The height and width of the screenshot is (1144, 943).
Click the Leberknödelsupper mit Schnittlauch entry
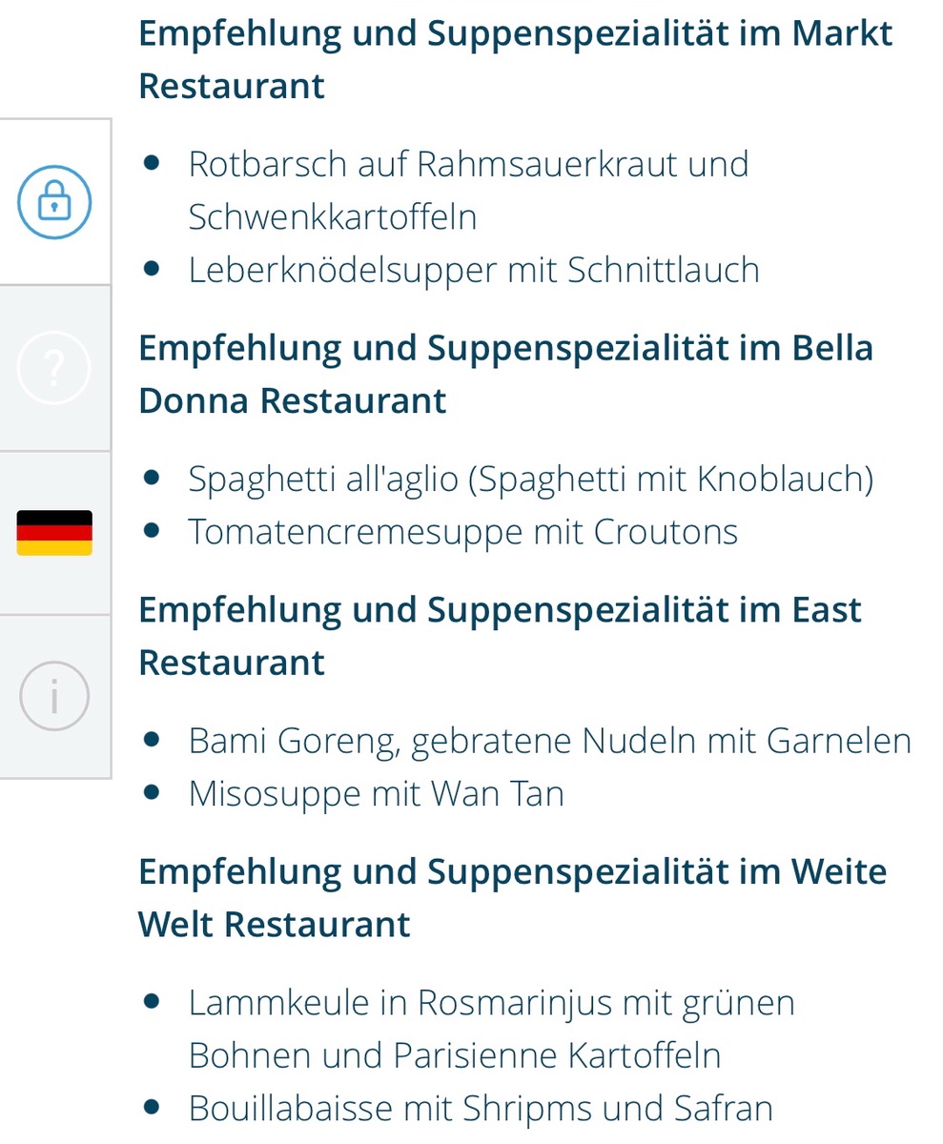(x=474, y=270)
